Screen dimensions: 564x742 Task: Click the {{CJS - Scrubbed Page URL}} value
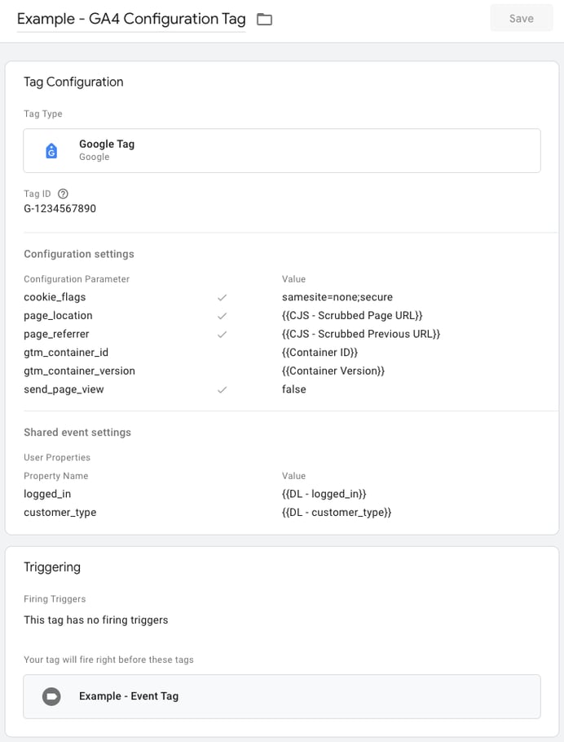[x=352, y=316]
